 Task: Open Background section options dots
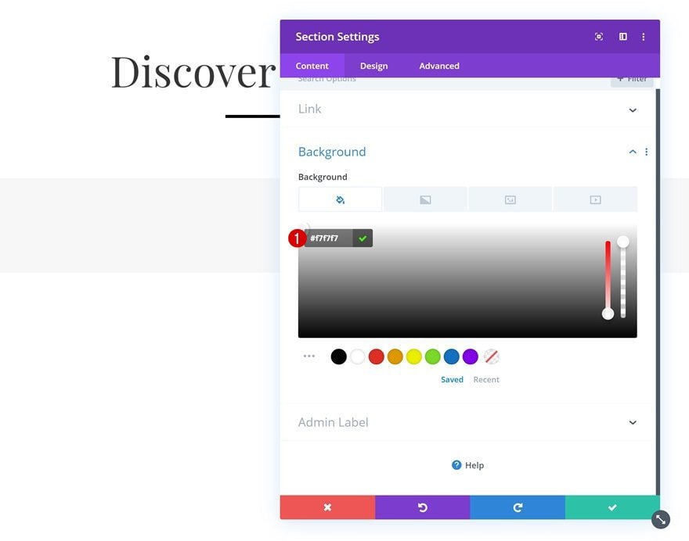pyautogui.click(x=647, y=152)
